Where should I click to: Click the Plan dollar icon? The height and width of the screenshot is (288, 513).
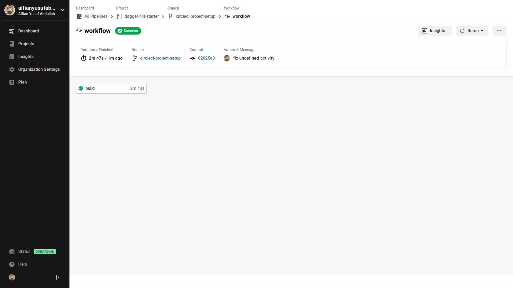click(x=12, y=82)
